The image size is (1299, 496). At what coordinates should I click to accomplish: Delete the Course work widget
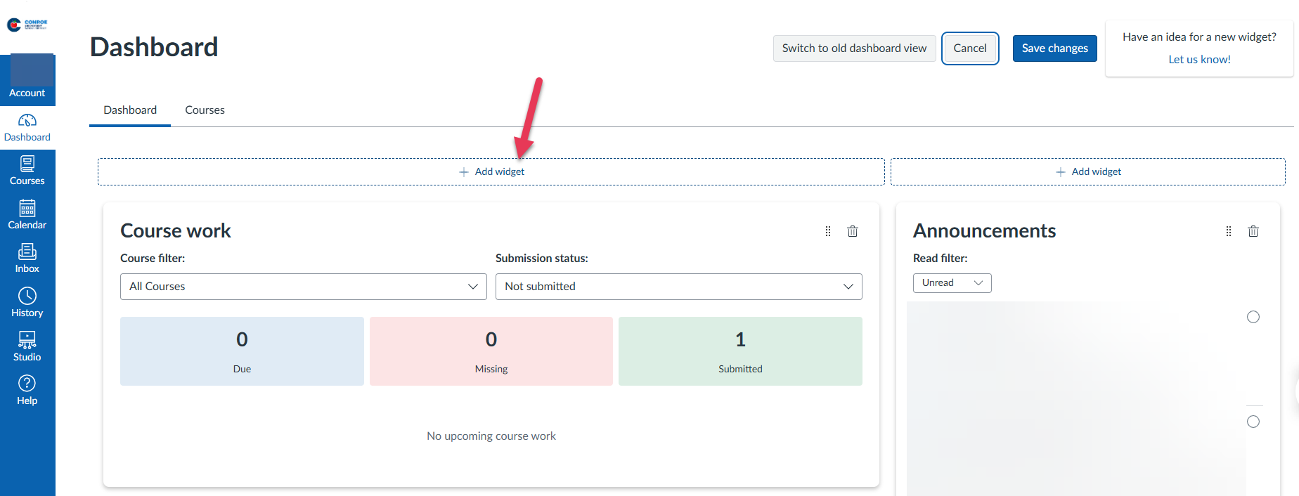pyautogui.click(x=852, y=231)
